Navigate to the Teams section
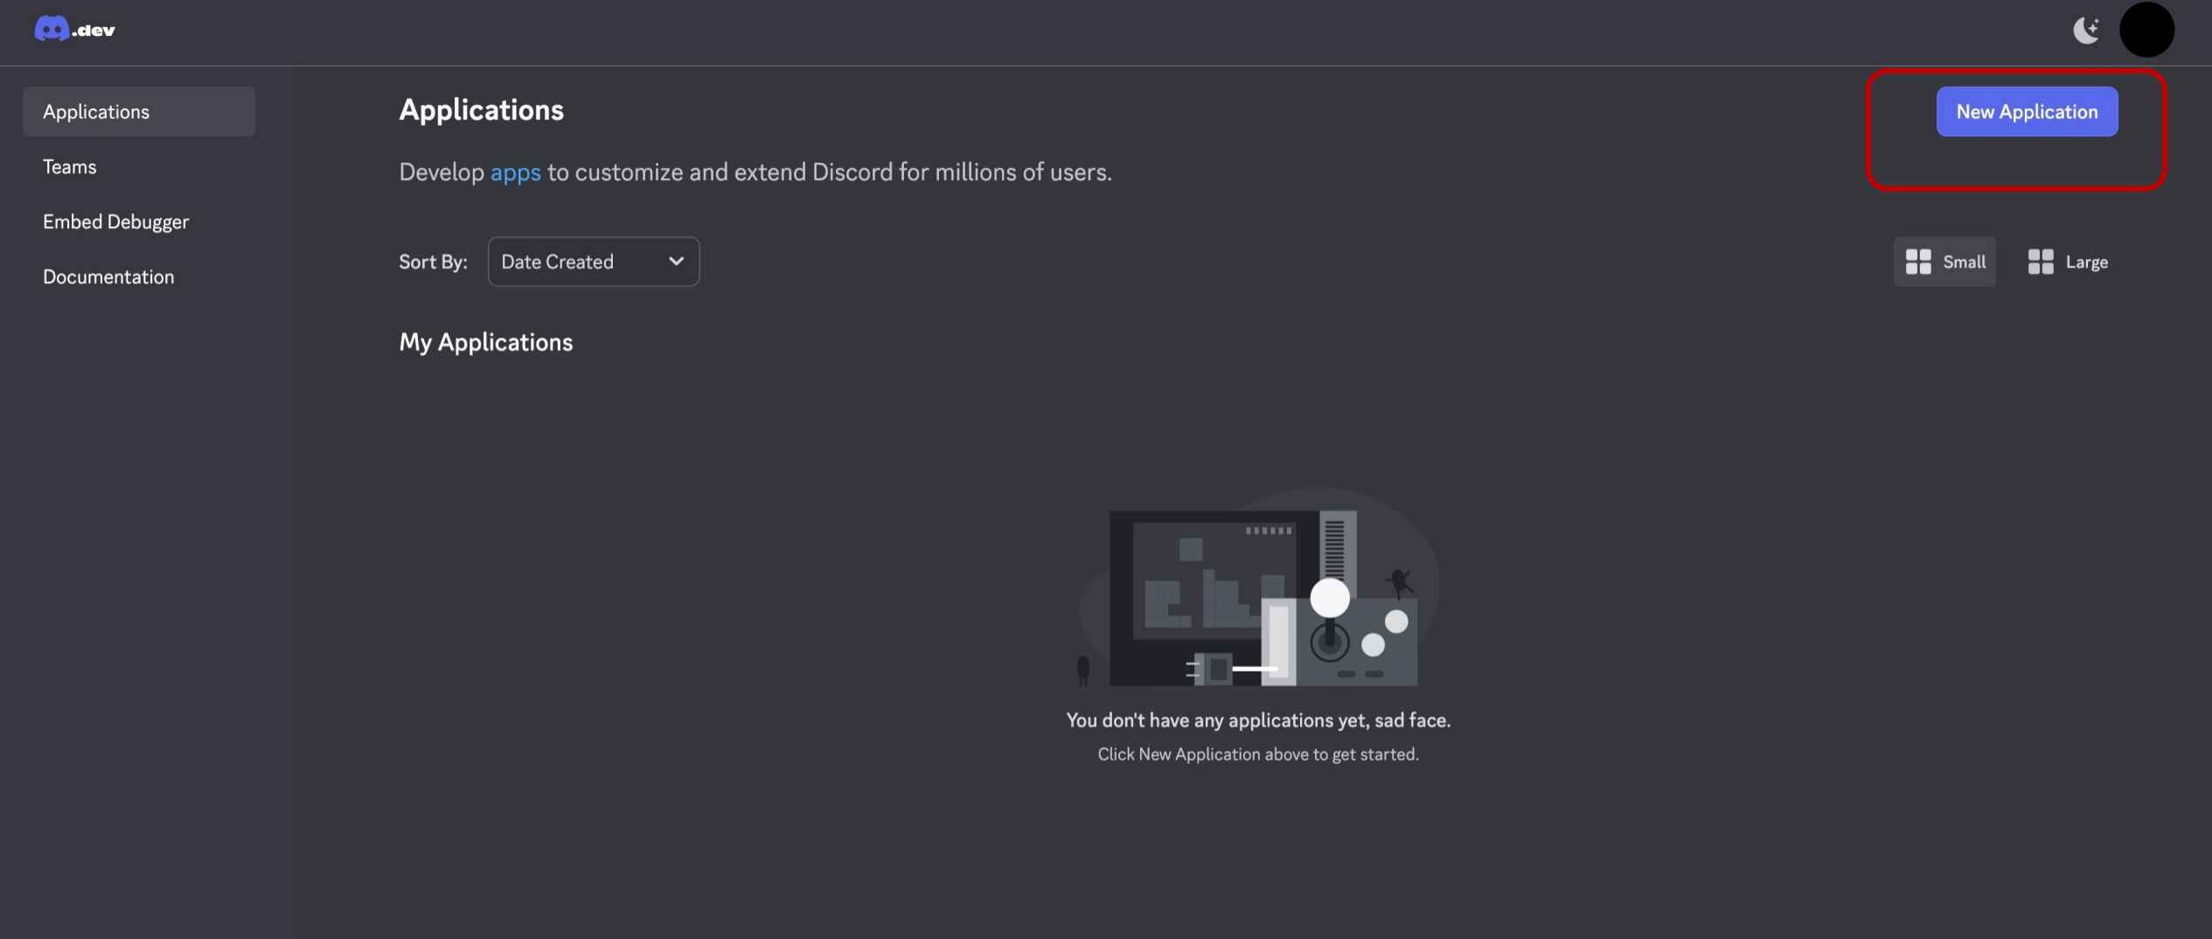Screen dimensions: 2212x939 tap(70, 166)
